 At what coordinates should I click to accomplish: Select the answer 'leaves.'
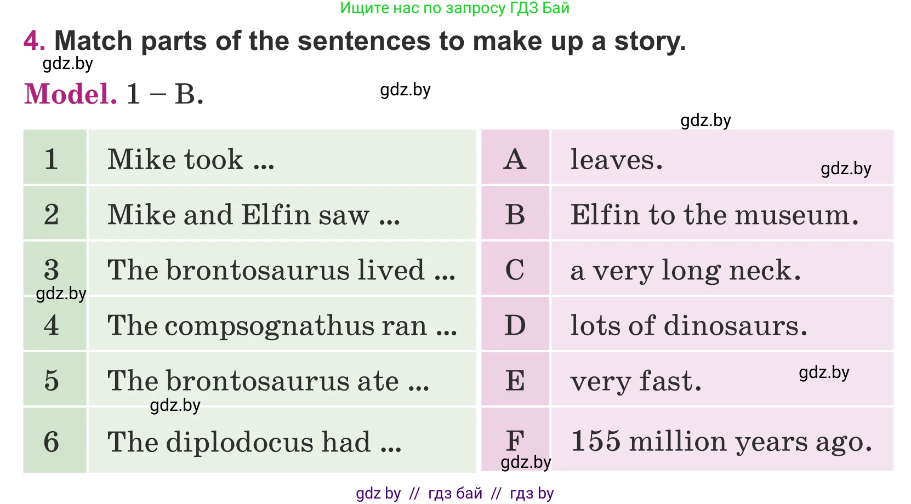coord(616,160)
